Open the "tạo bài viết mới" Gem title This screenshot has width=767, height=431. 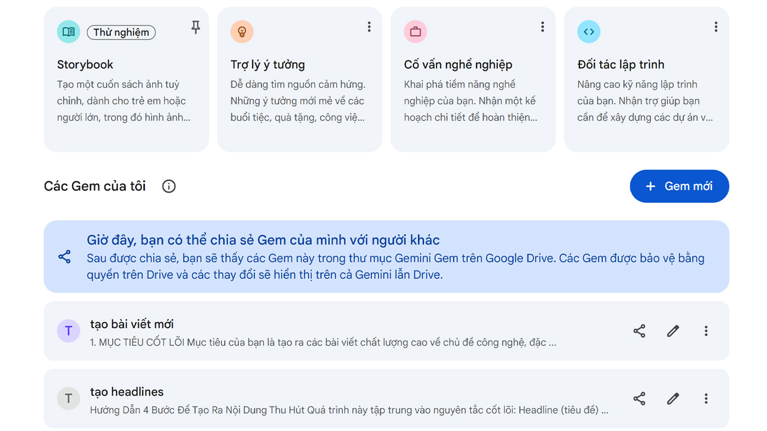point(132,324)
